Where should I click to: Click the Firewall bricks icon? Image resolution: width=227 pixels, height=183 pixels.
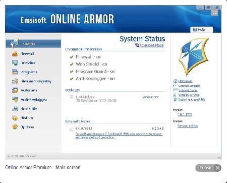(15, 54)
